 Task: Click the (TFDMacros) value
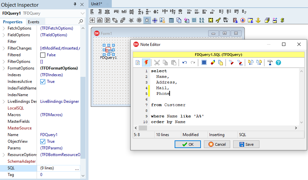click(x=51, y=115)
